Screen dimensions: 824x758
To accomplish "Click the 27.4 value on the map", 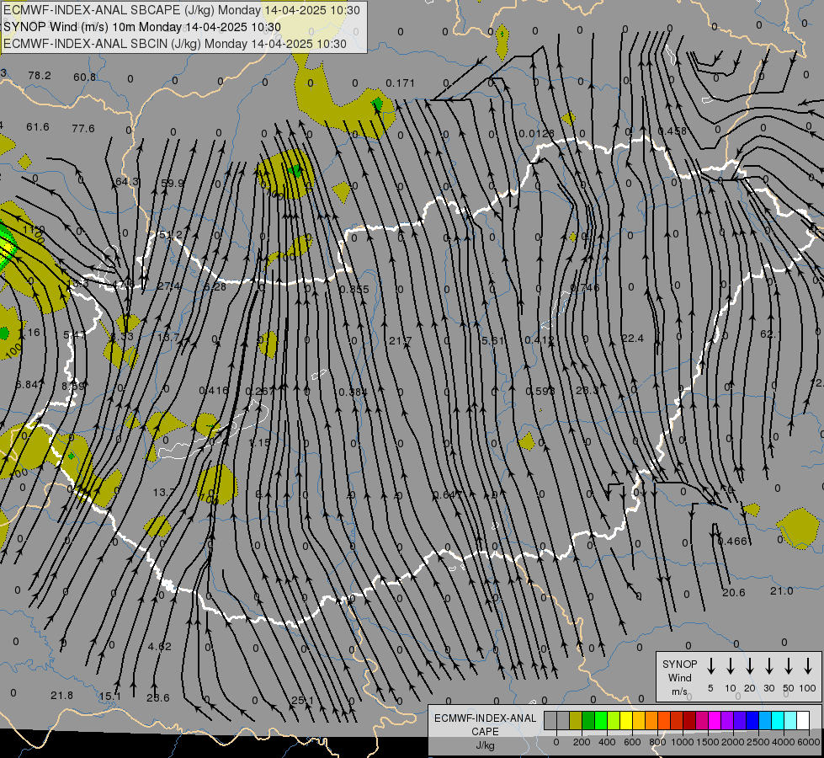I will pos(169,286).
